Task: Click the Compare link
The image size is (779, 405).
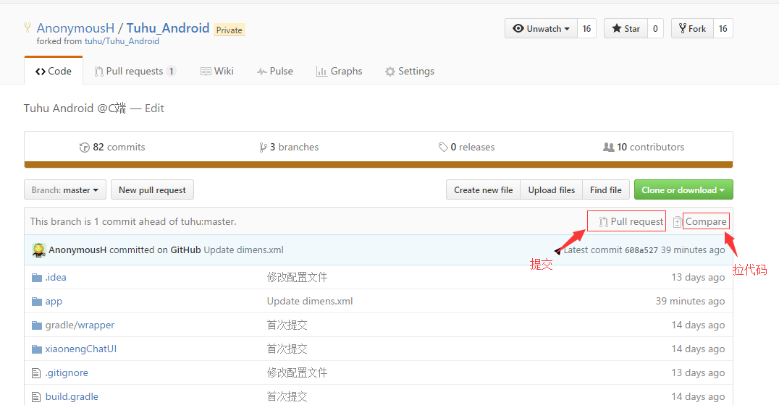Action: [706, 222]
